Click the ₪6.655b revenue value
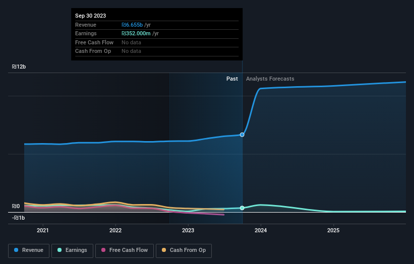 coord(132,25)
